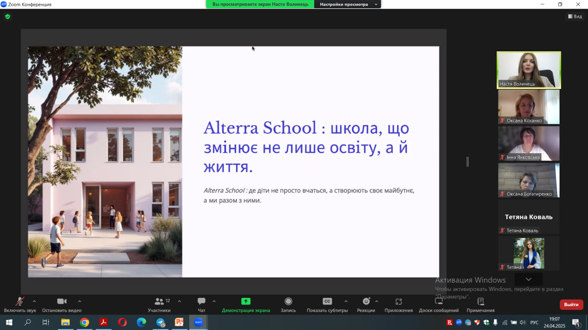Open Windows notification center
The height and width of the screenshot is (330, 588).
[576, 322]
